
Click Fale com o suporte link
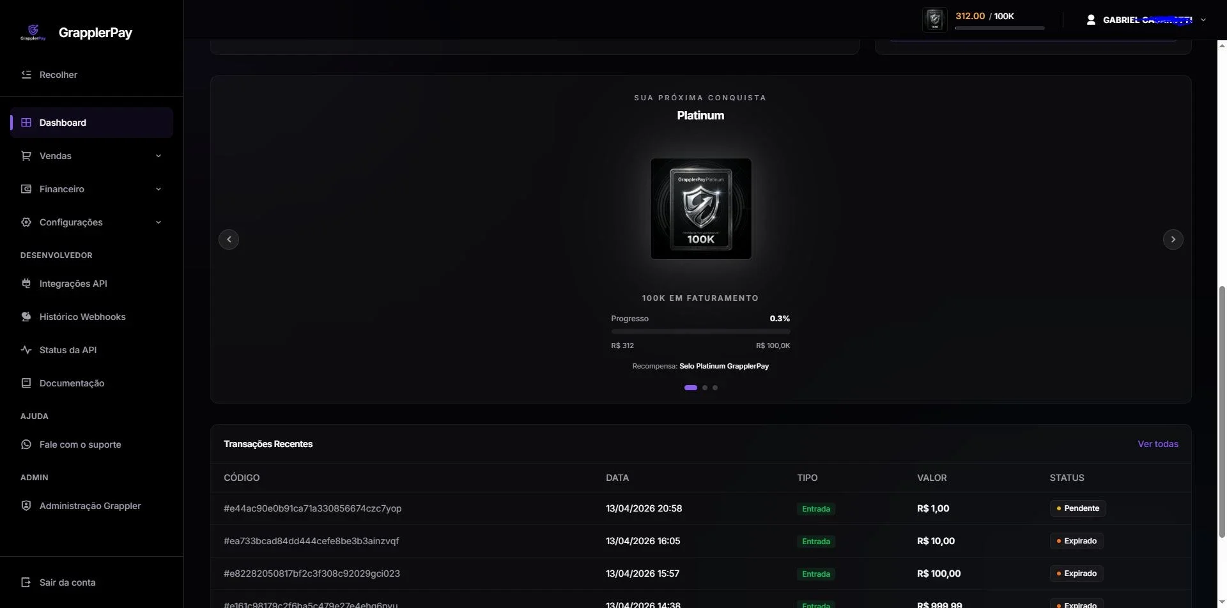coord(91,445)
